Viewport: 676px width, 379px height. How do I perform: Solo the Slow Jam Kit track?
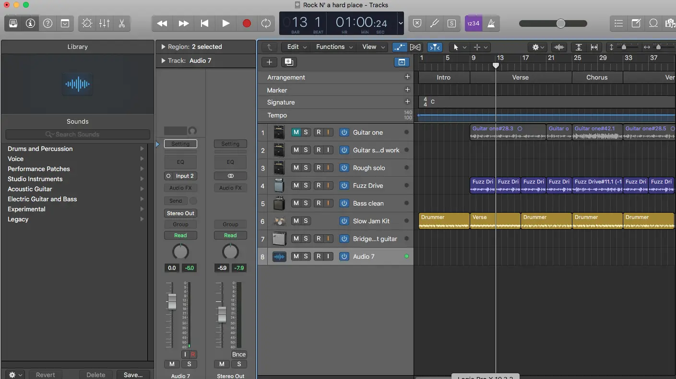click(x=306, y=221)
